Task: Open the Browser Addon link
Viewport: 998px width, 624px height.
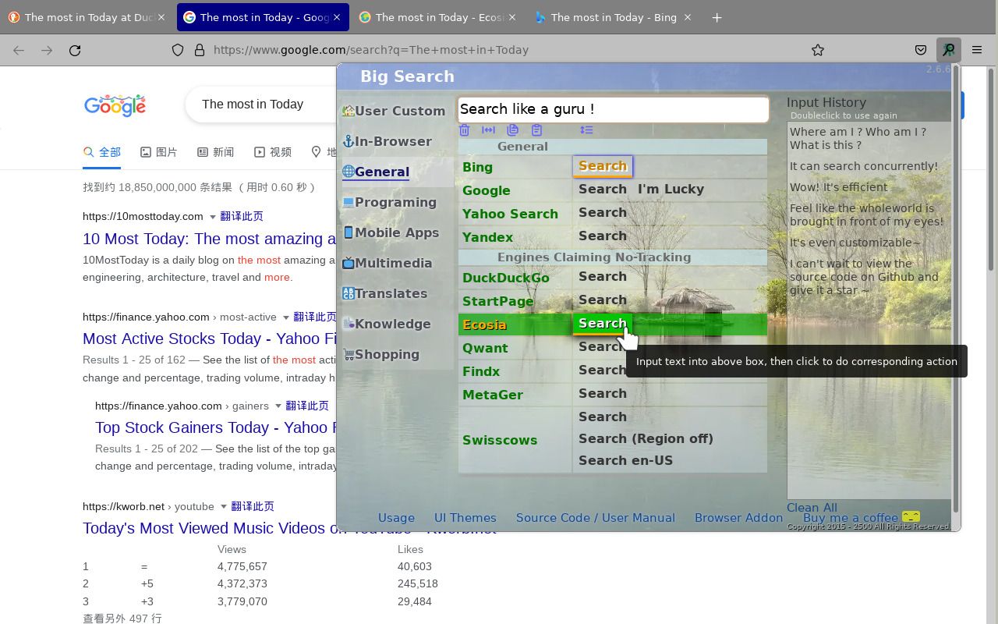Action: [x=738, y=518]
